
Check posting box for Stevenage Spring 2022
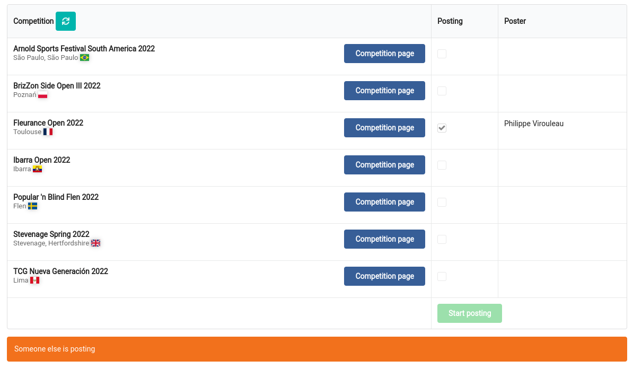(x=442, y=240)
